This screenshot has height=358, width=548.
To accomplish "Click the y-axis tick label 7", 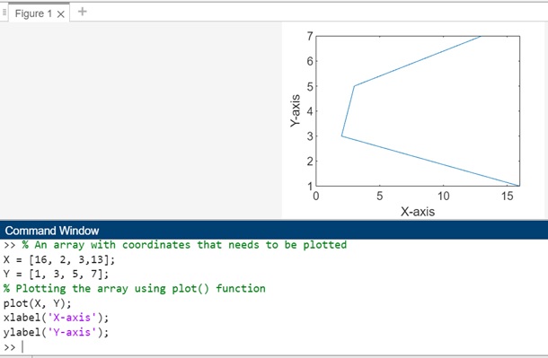I will pos(310,36).
